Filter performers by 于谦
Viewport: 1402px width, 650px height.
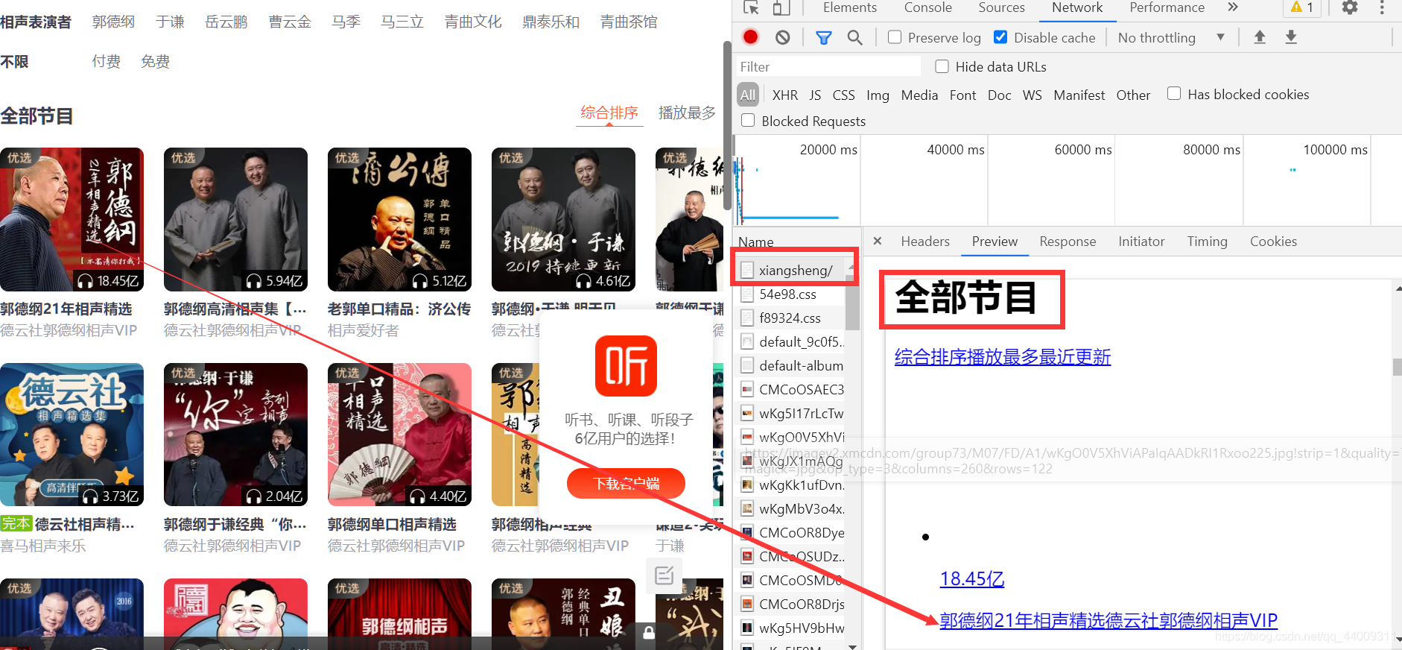(170, 22)
